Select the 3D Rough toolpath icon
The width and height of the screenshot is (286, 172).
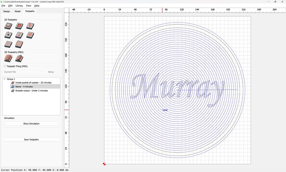[8, 59]
